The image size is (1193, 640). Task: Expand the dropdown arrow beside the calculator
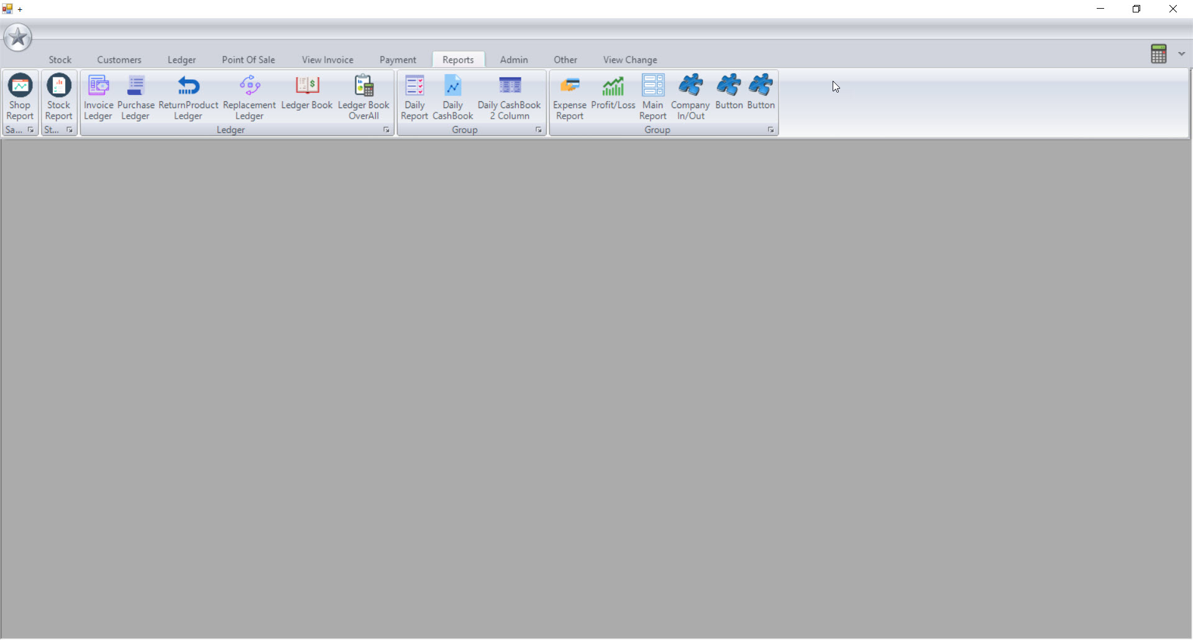tap(1181, 54)
